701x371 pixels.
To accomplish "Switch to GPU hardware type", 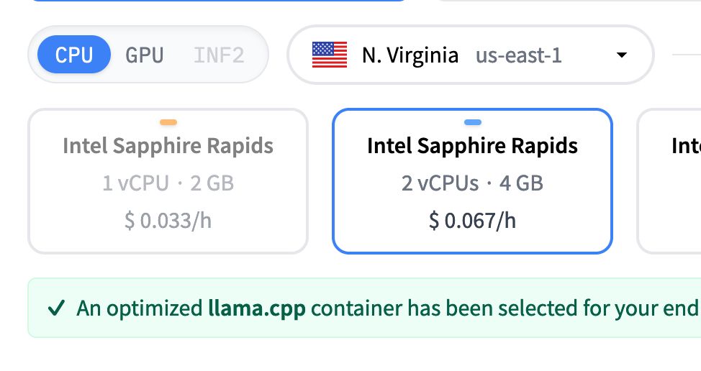I will [145, 55].
